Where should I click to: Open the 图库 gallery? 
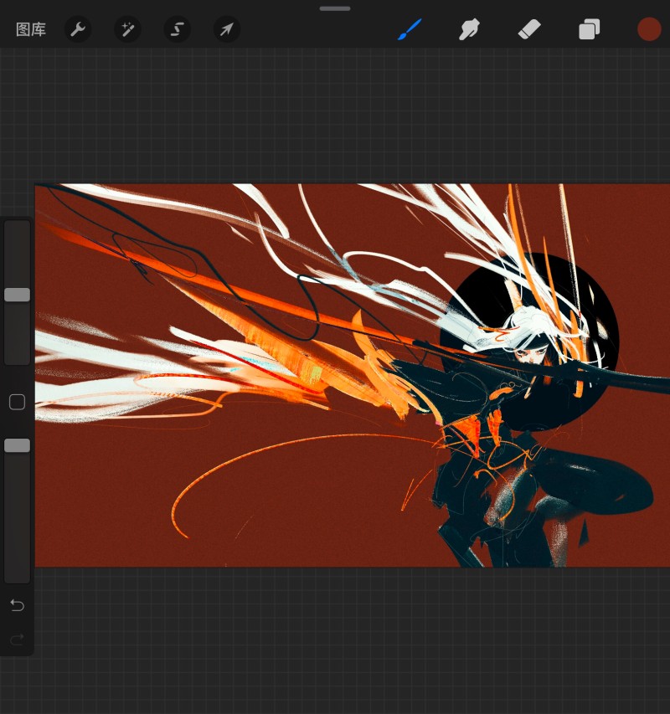point(31,30)
